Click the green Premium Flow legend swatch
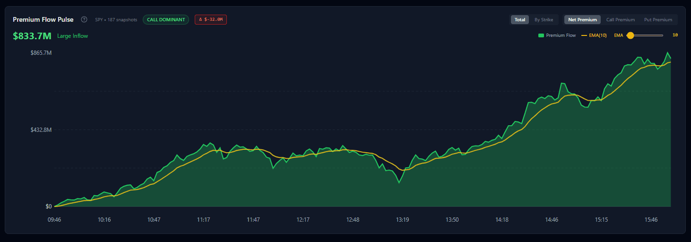The width and height of the screenshot is (691, 242). tap(541, 35)
